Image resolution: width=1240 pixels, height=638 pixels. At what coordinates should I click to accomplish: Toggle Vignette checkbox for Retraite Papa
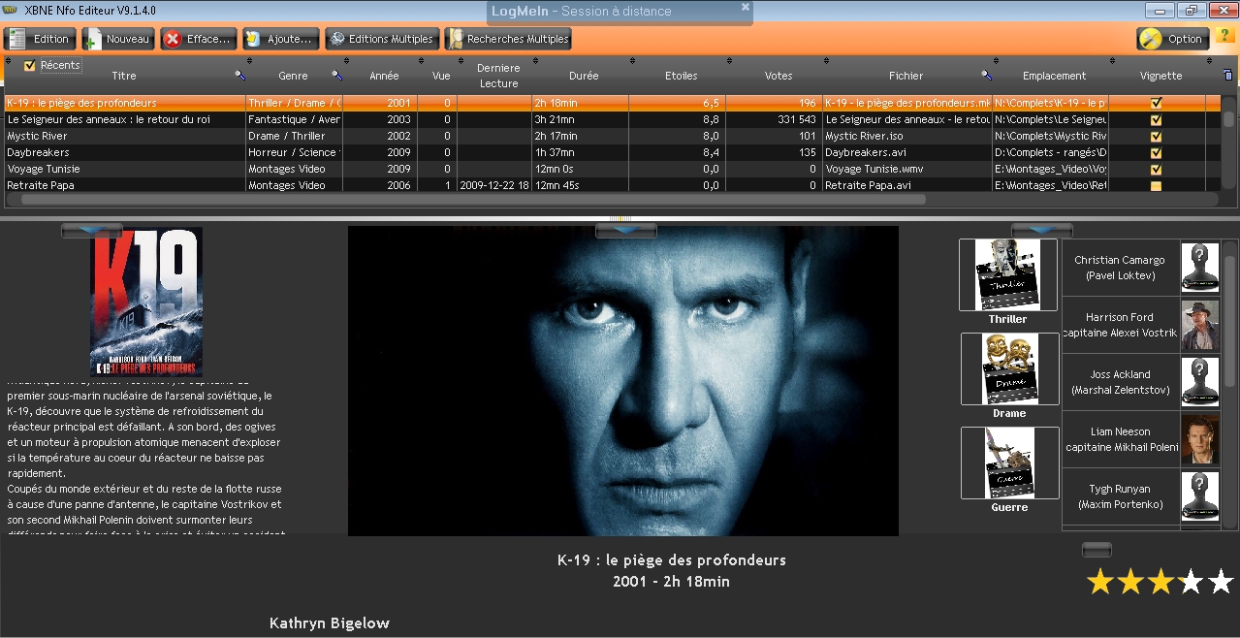(1156, 185)
